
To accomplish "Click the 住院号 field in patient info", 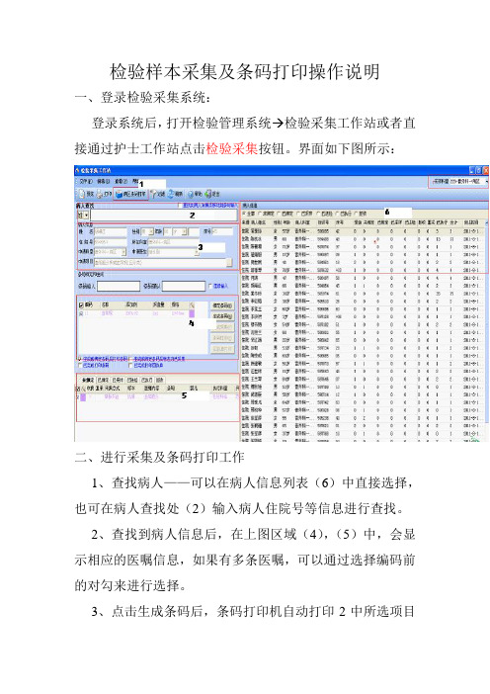I will [x=111, y=242].
